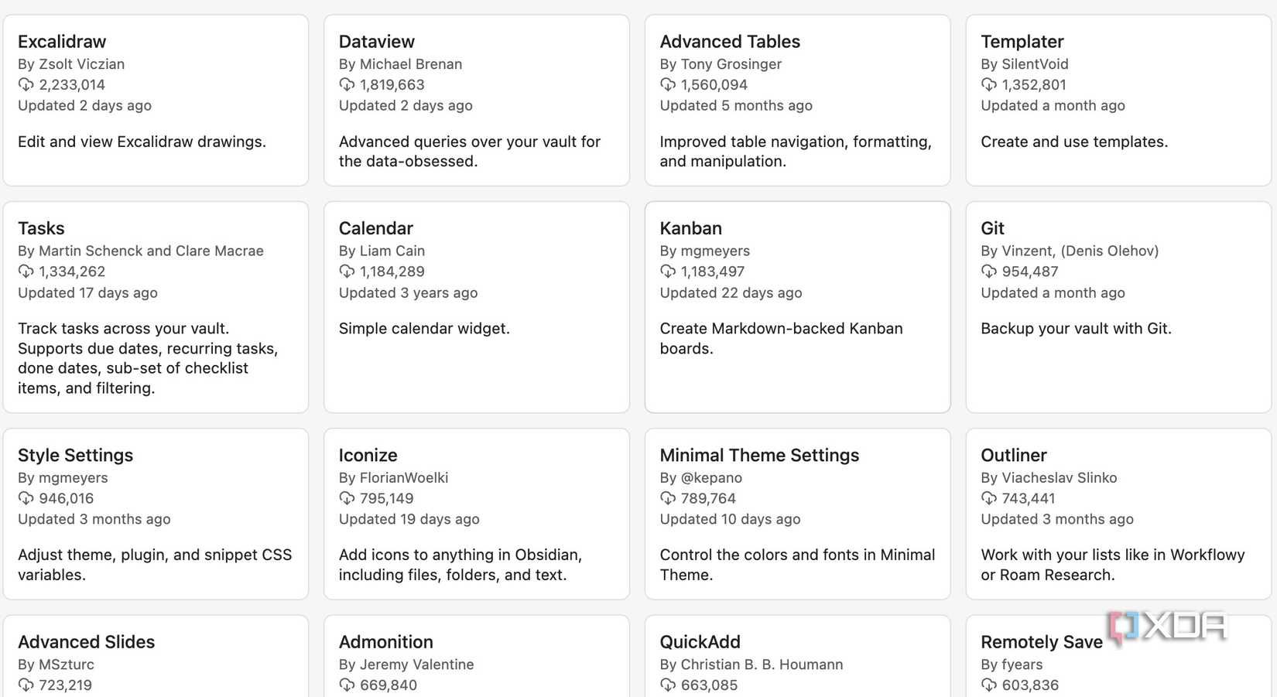Open the Kanban plugin page
This screenshot has height=697, width=1277.
point(690,228)
